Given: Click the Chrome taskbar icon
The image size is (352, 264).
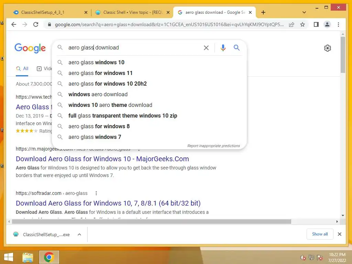Looking at the screenshot, I should 49,257.
